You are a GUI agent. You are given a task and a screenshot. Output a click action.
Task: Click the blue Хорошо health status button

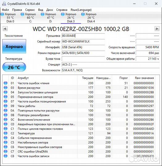pos(14,46)
